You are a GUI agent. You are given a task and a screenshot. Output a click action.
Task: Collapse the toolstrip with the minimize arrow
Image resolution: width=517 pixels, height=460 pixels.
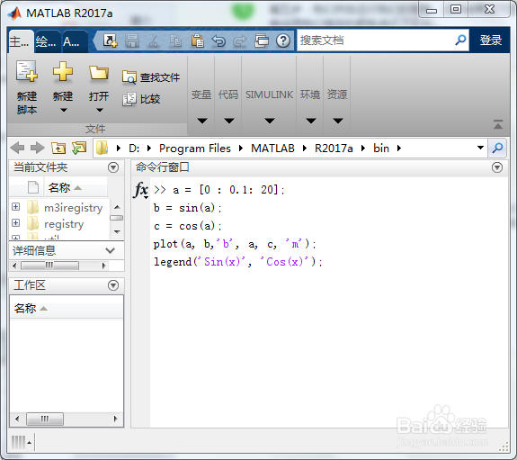click(x=498, y=124)
